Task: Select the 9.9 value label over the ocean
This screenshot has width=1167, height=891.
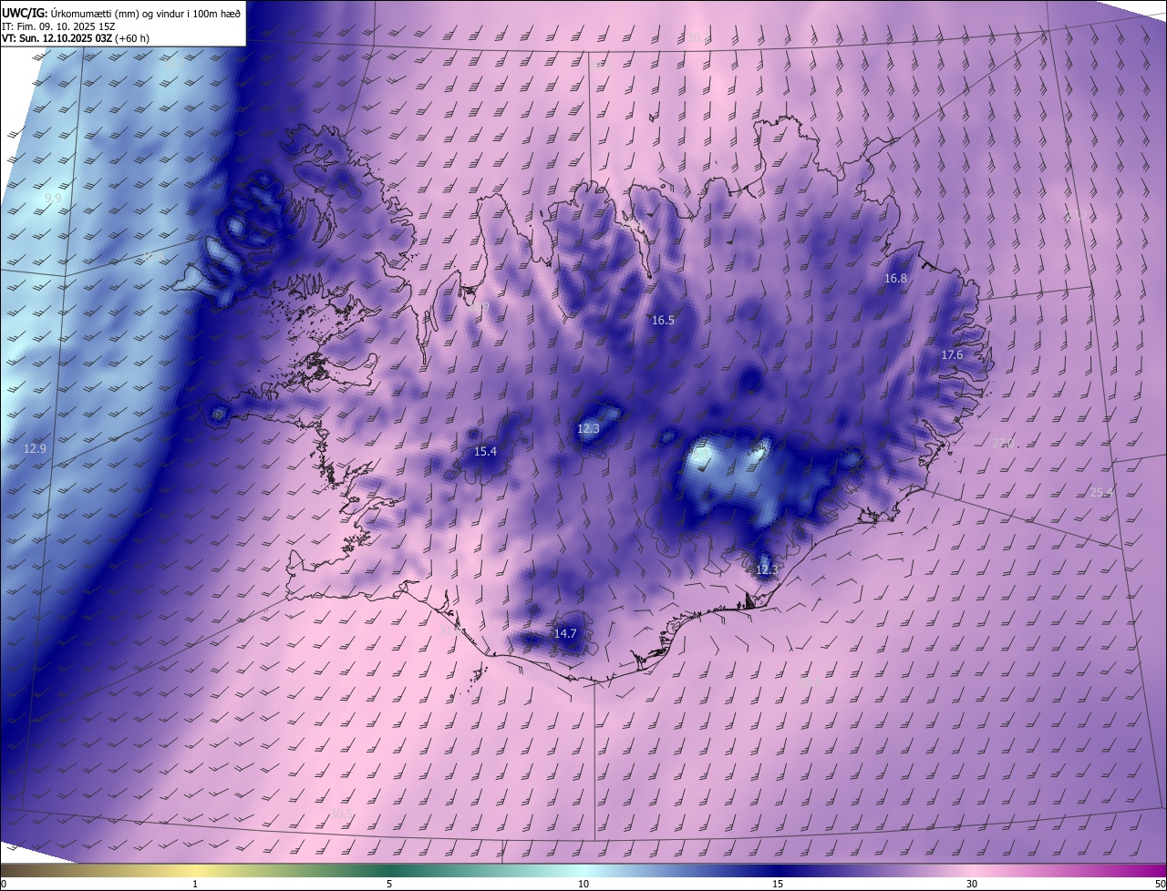Action: [53, 198]
